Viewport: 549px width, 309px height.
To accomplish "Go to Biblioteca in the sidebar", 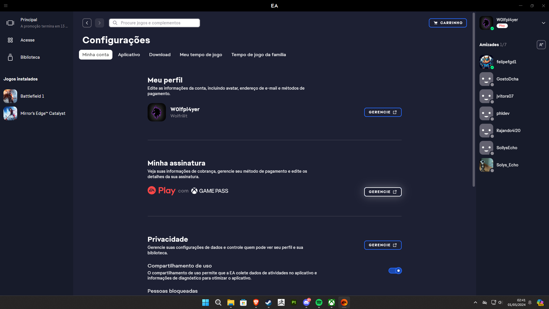I will point(30,57).
